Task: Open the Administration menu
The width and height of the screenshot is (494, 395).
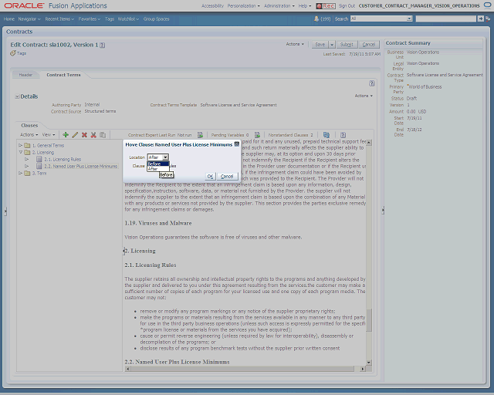Action: click(x=279, y=5)
